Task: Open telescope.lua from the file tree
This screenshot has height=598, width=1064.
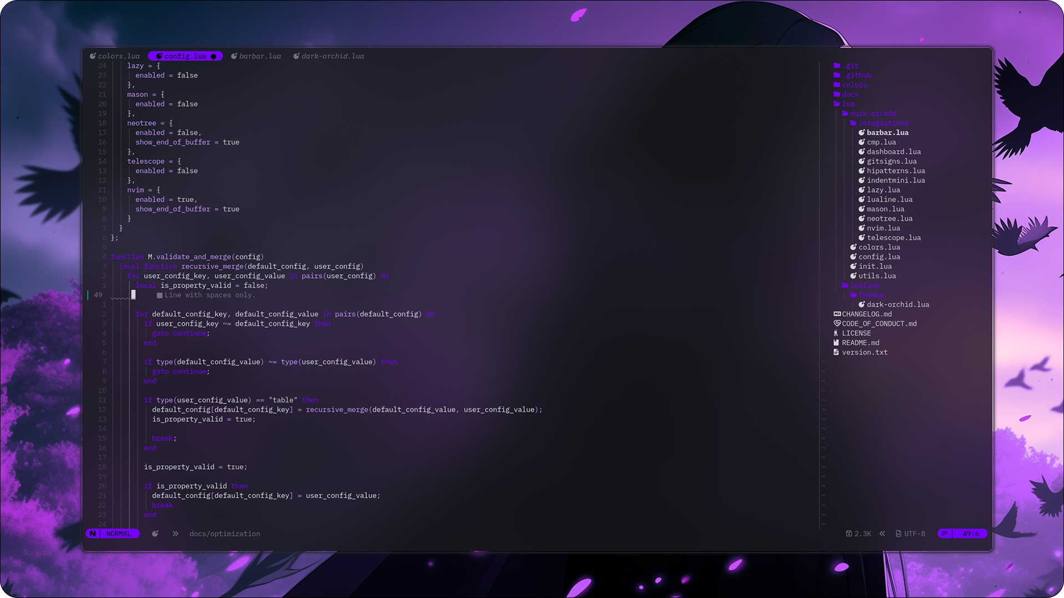Action: coord(893,238)
